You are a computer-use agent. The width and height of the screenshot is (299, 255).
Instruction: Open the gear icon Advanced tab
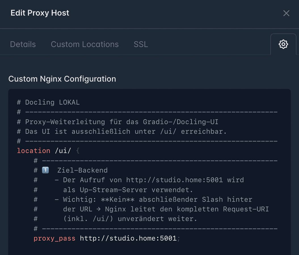pyautogui.click(x=283, y=44)
